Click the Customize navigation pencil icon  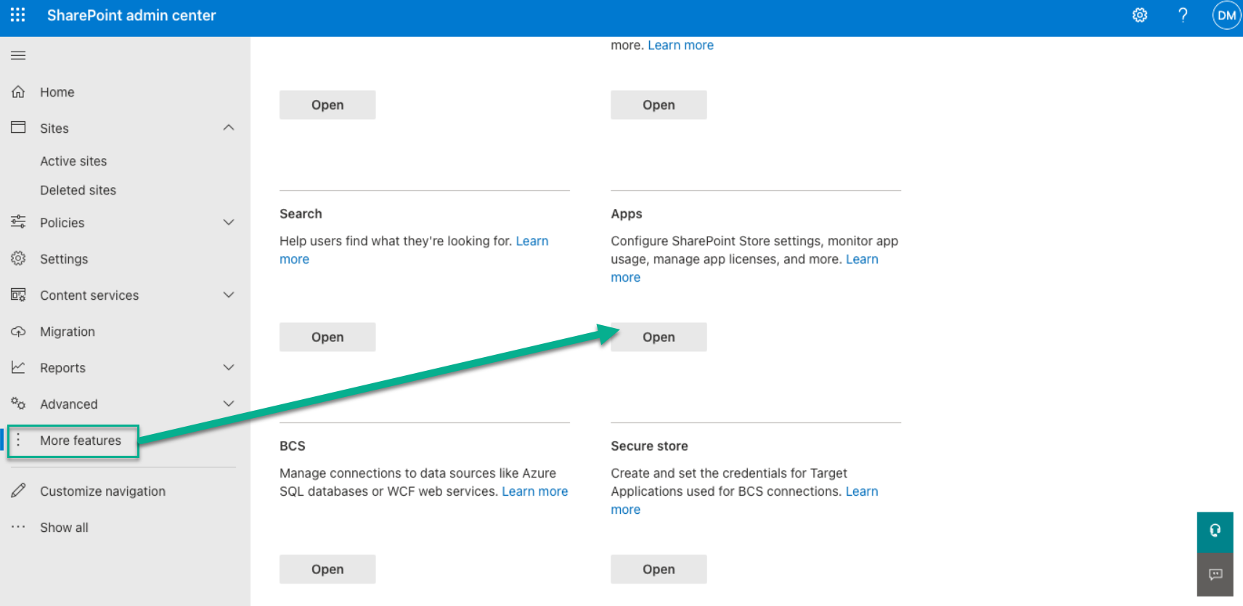18,491
